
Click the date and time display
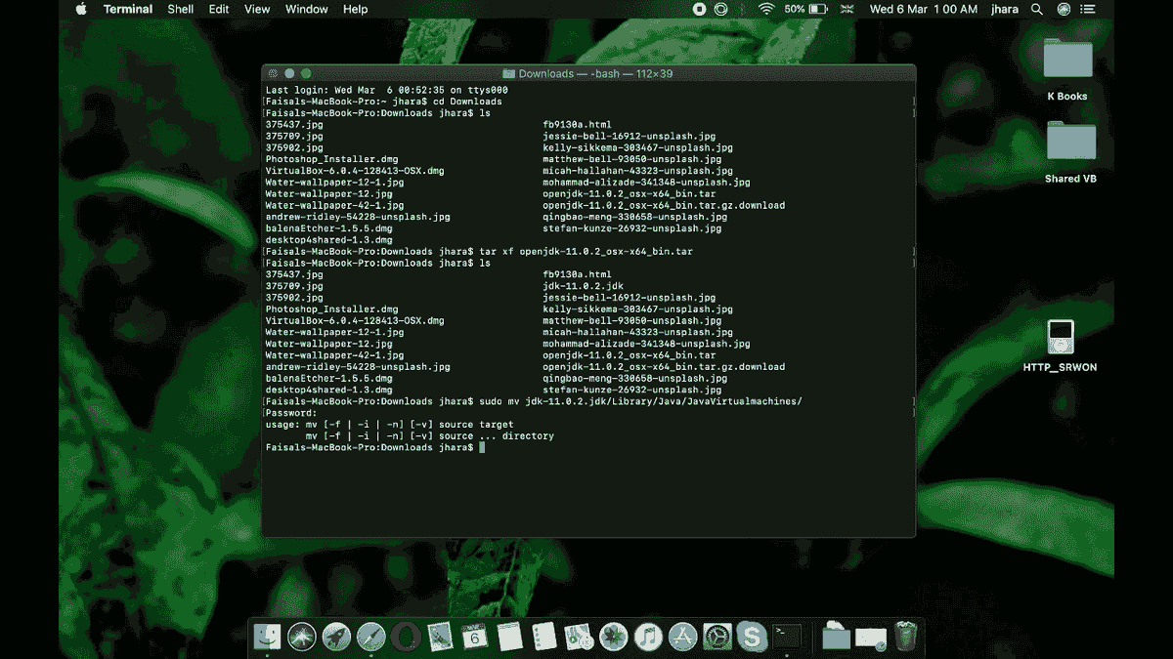click(x=924, y=9)
